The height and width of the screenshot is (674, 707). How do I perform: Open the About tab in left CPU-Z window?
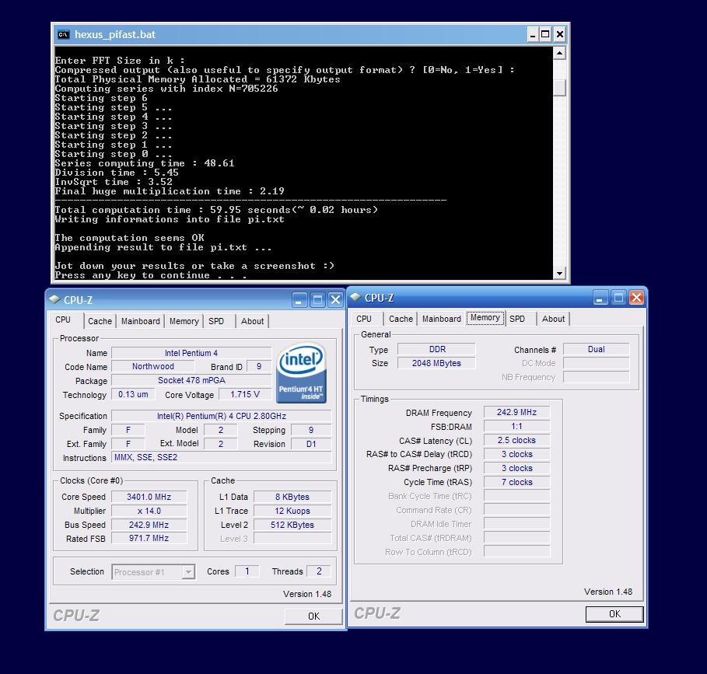252,321
